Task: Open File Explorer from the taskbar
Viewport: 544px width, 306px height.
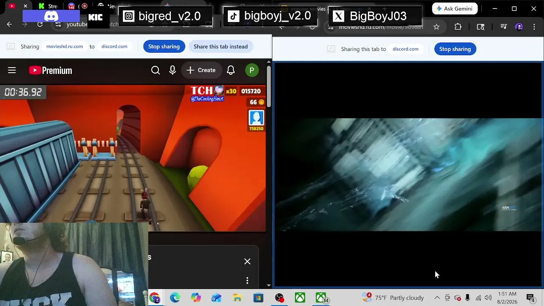Action: [x=237, y=298]
